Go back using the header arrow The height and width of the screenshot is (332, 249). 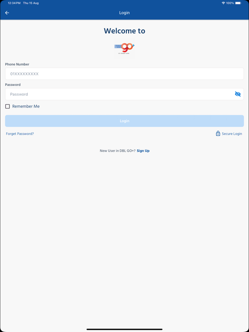7,13
